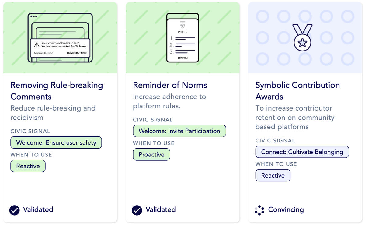The height and width of the screenshot is (225, 365).
Task: Select the Welcome: Ensure user safety tag
Action: pyautogui.click(x=56, y=142)
